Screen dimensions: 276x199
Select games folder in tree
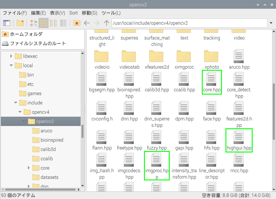coord(30,93)
